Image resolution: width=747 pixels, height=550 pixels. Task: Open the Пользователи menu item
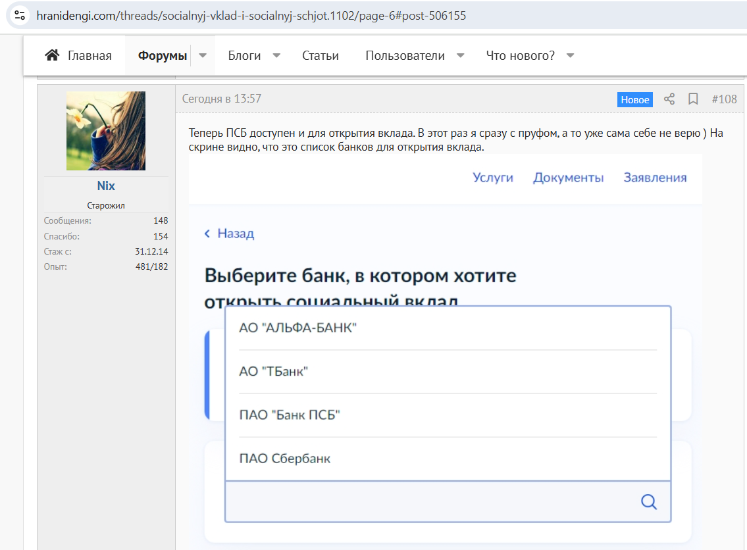coord(405,56)
